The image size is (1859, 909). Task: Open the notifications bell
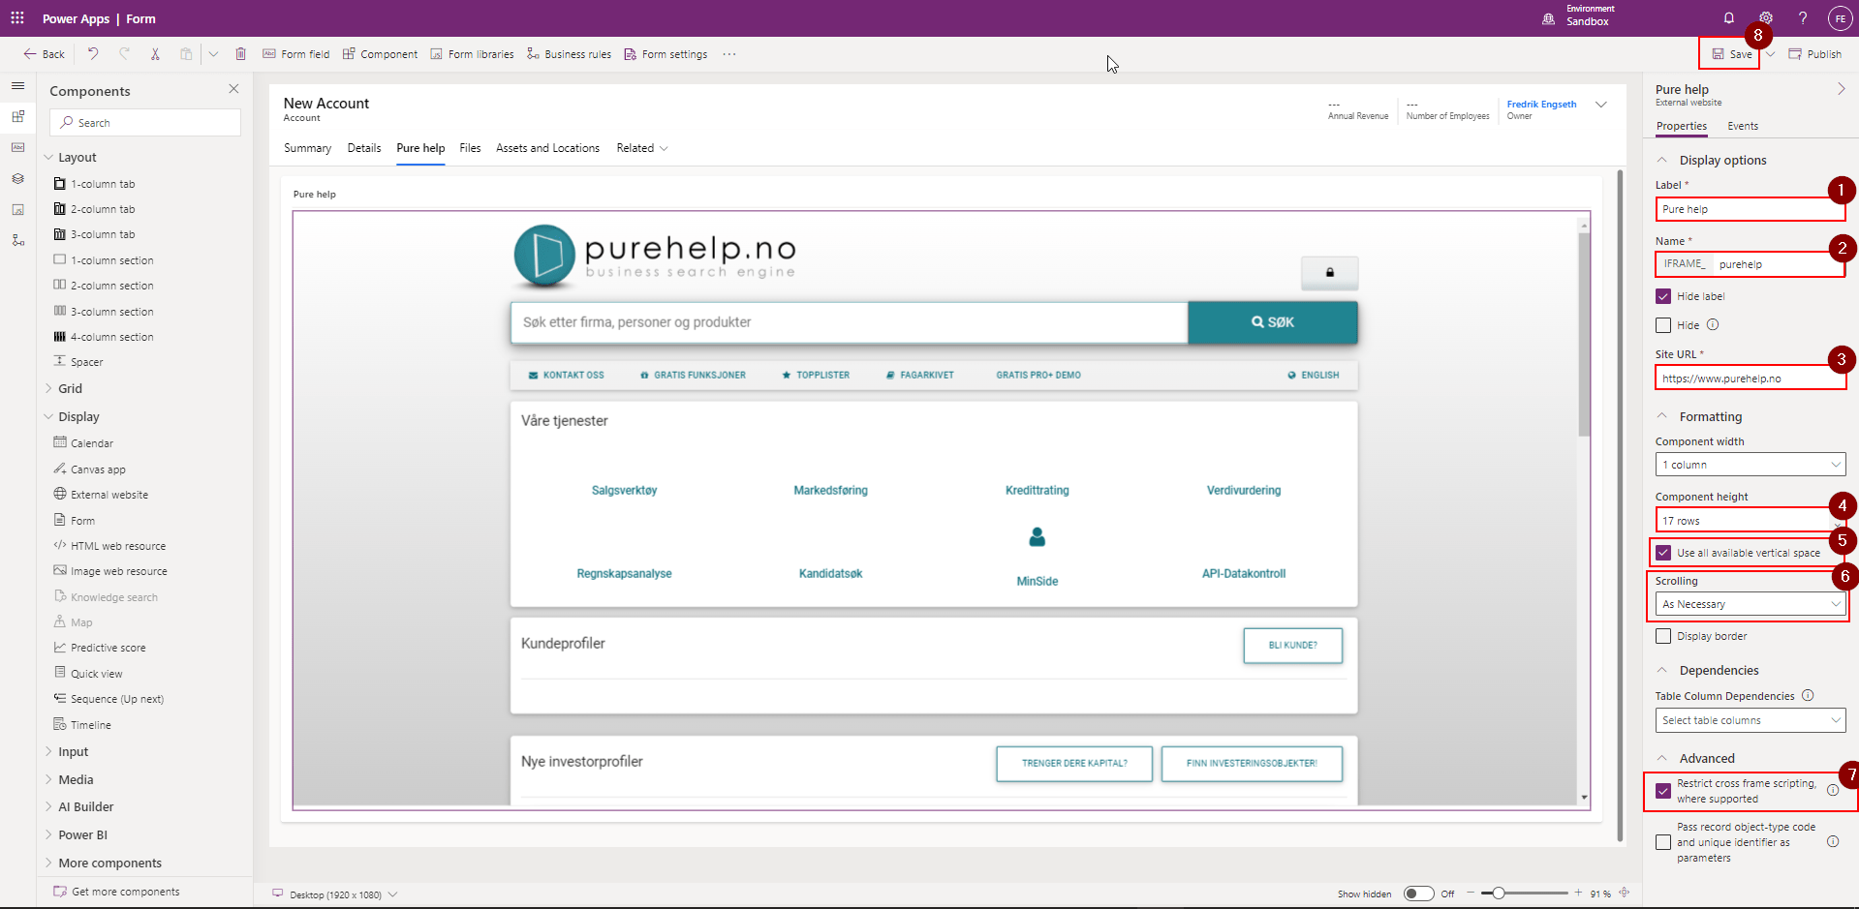click(x=1728, y=17)
